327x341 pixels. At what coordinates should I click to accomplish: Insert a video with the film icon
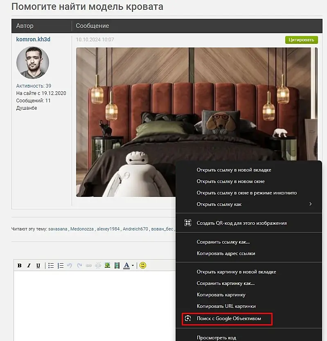[x=117, y=265]
